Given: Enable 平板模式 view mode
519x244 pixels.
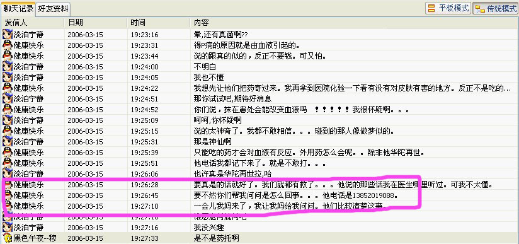Looking at the screenshot, I should coord(448,9).
